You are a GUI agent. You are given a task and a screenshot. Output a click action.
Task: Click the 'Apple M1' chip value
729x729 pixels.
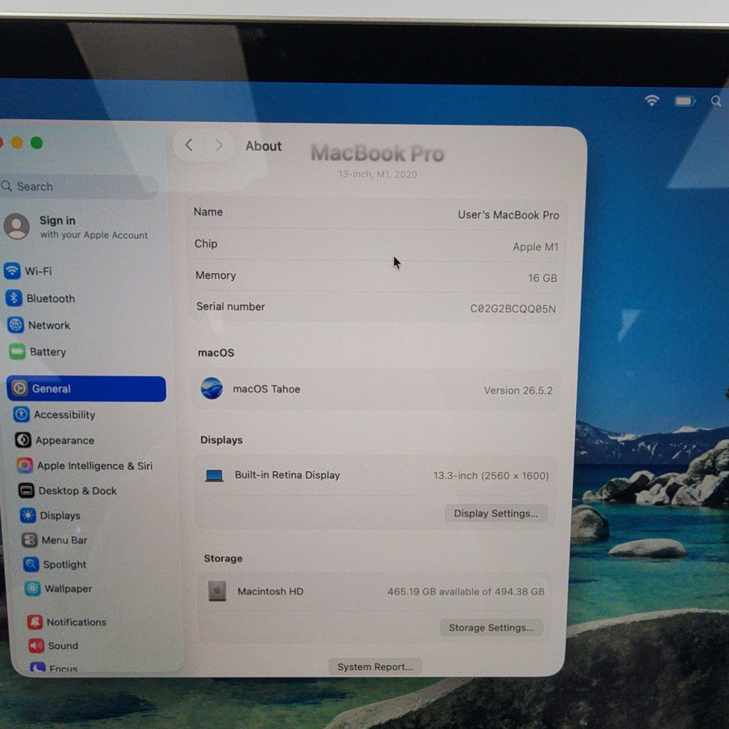click(x=536, y=247)
